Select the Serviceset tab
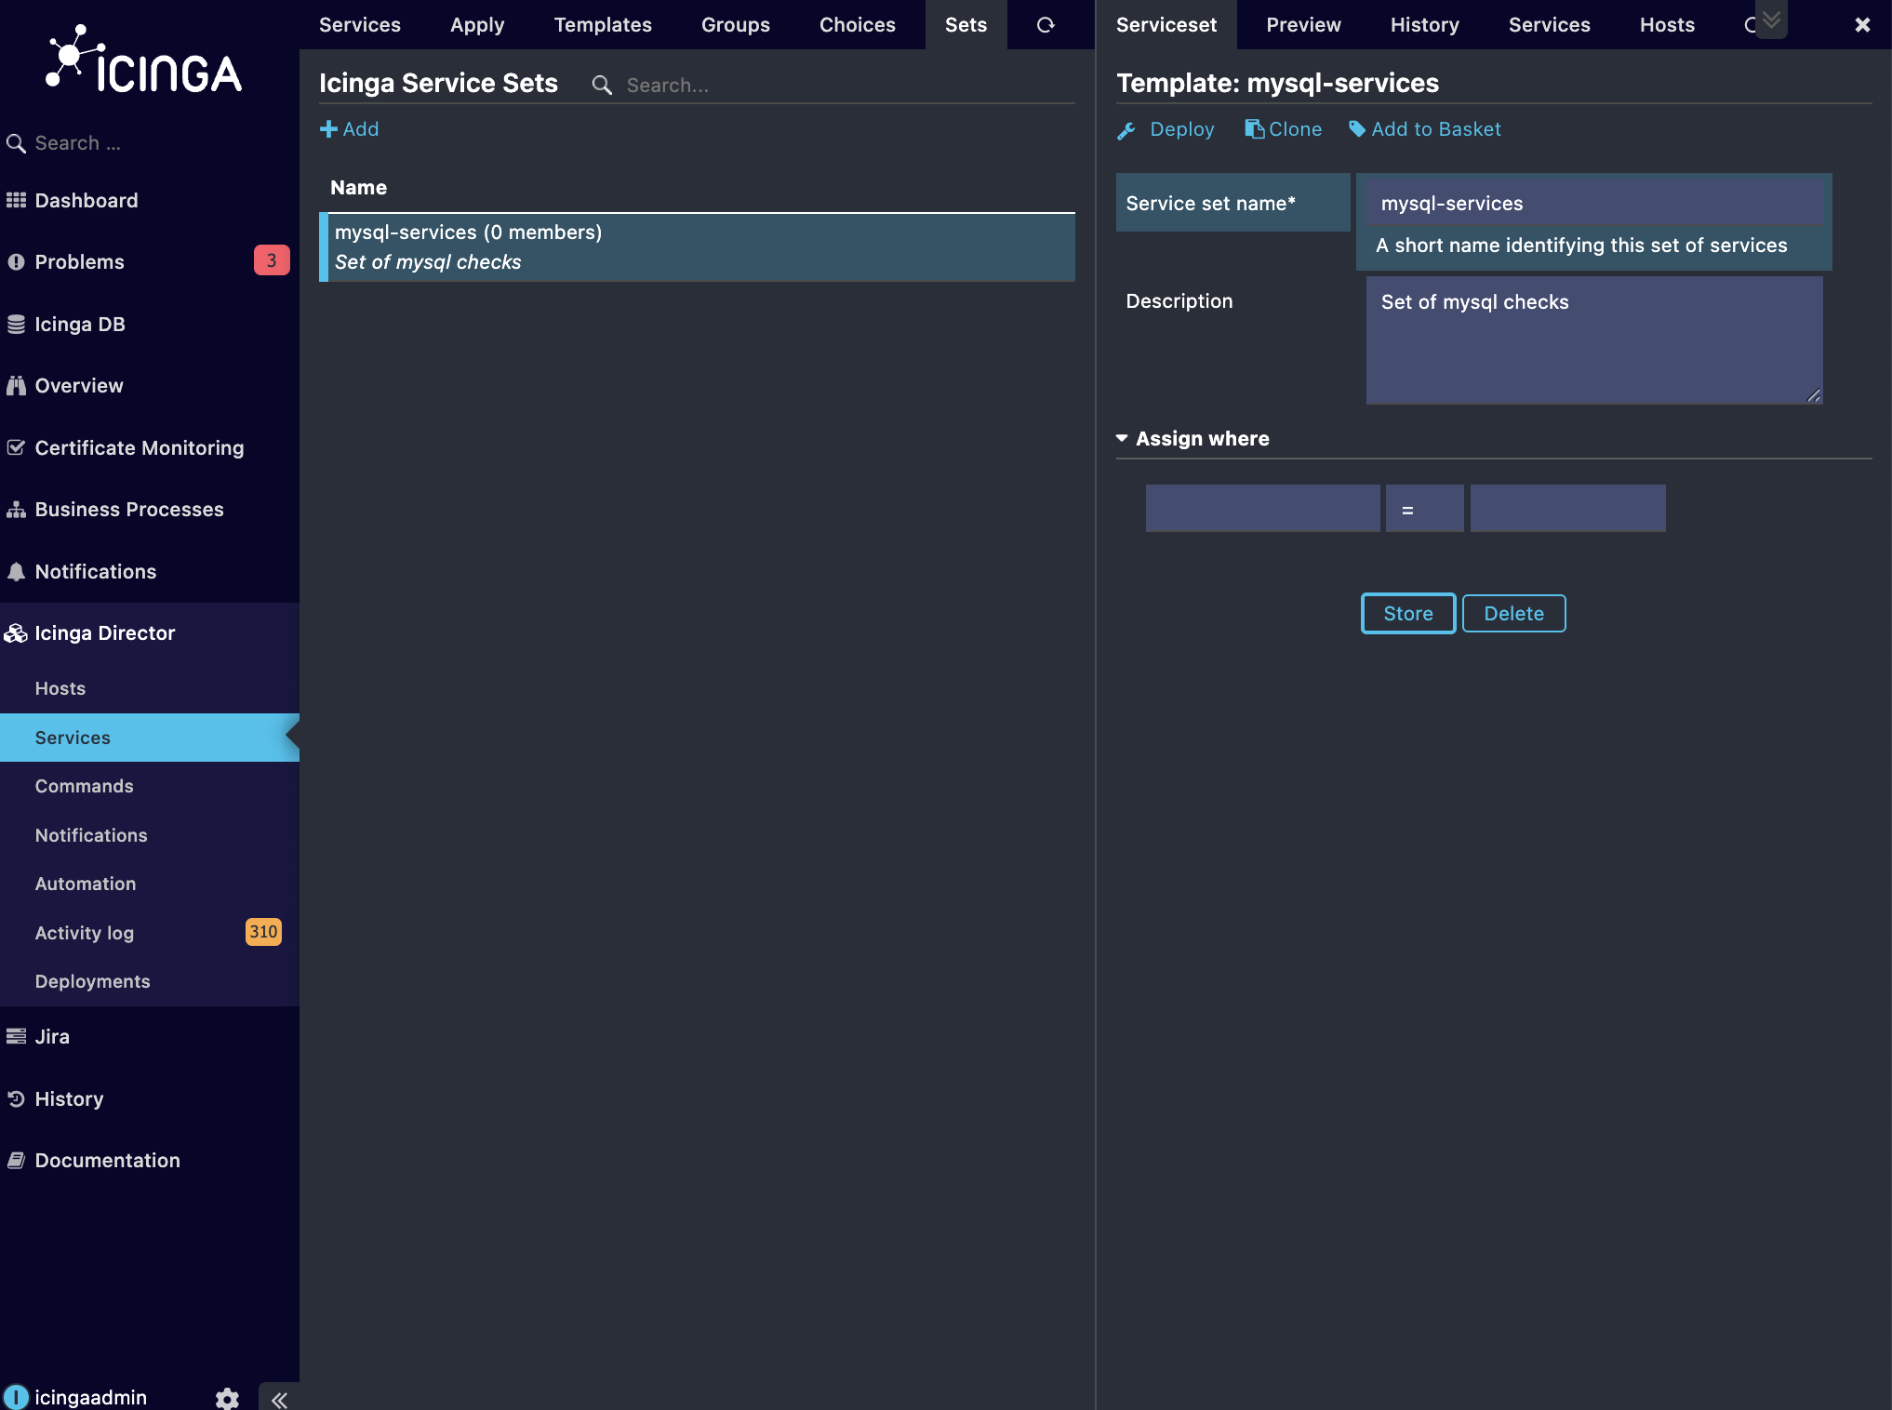Screen dimensions: 1892x1410 point(1166,25)
